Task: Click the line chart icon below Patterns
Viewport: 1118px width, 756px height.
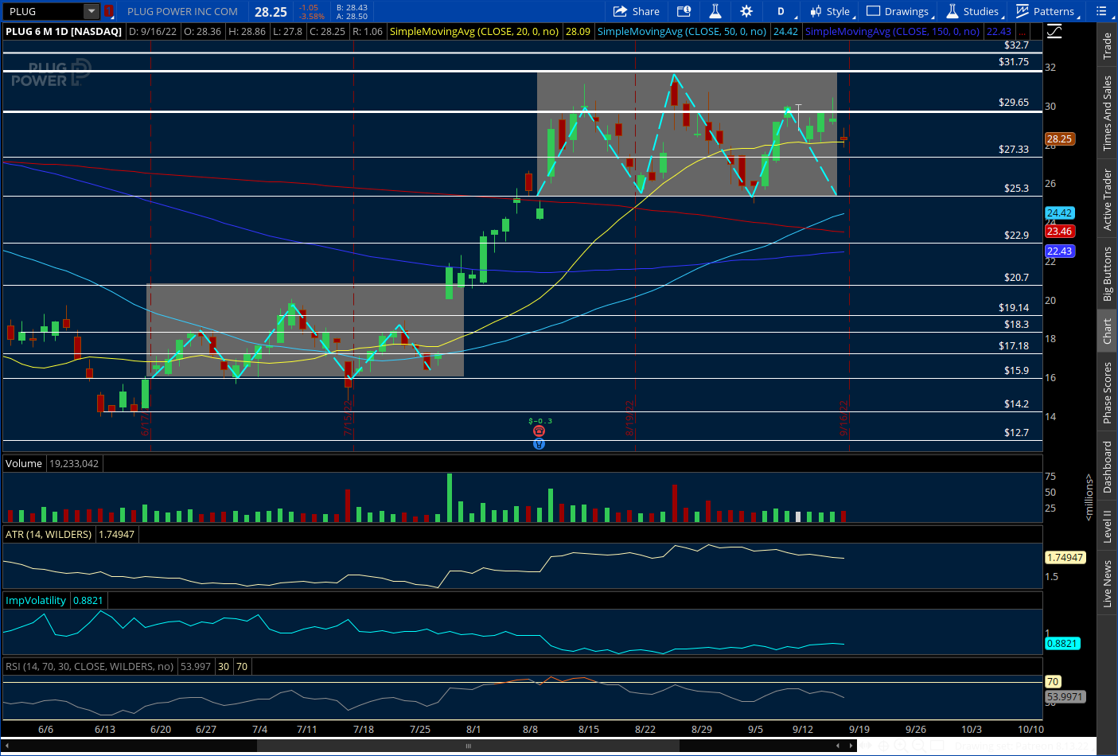Action: coord(1054,31)
